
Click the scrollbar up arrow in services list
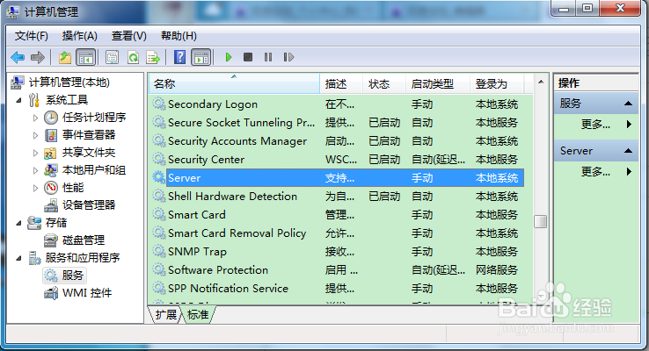pyautogui.click(x=541, y=82)
